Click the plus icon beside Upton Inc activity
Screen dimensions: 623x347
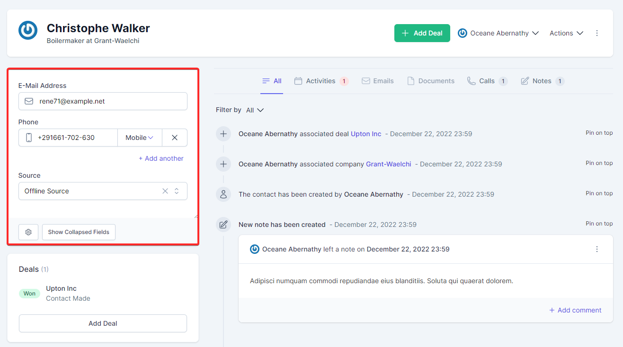(223, 134)
